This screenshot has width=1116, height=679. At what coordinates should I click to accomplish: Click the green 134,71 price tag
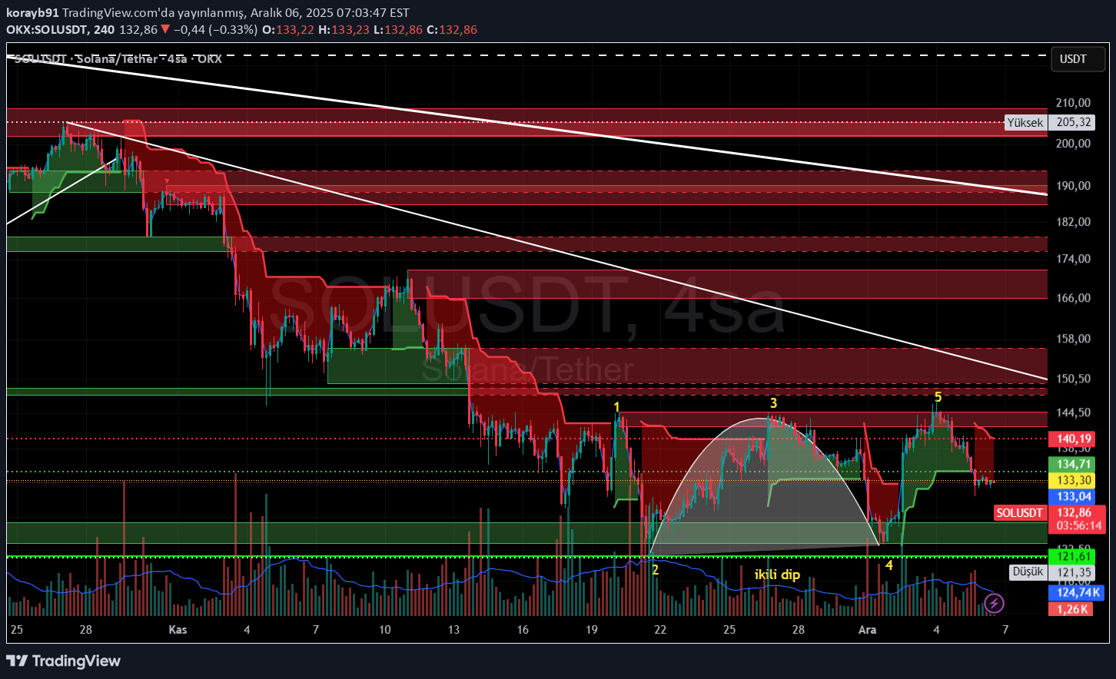[x=1074, y=464]
